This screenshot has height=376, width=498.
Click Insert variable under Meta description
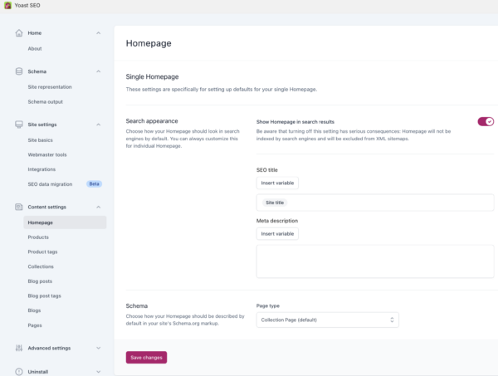[277, 234]
